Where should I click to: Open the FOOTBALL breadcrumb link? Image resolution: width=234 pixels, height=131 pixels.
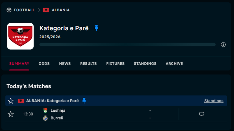24,10
